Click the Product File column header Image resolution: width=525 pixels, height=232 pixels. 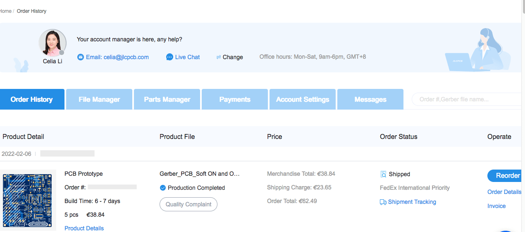click(x=177, y=137)
